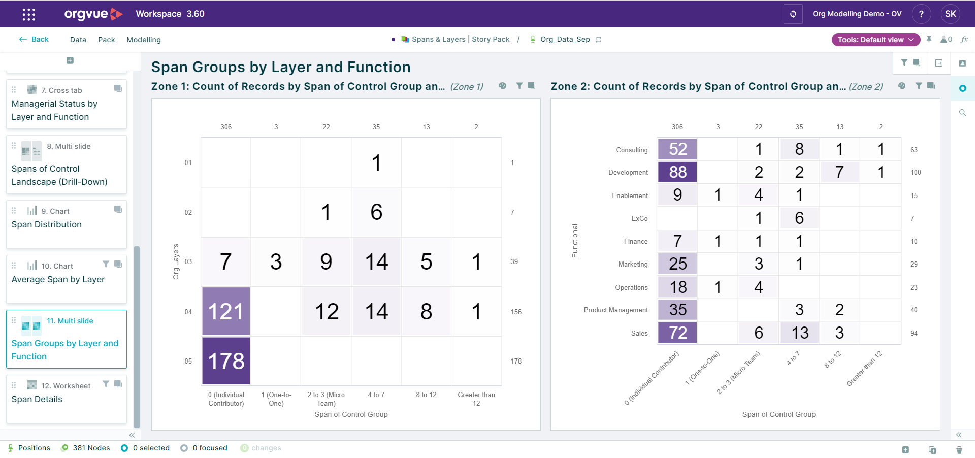Screen dimensions: 975x458
Task: Click the 52 Consulting cell in Zone 2
Action: point(677,149)
